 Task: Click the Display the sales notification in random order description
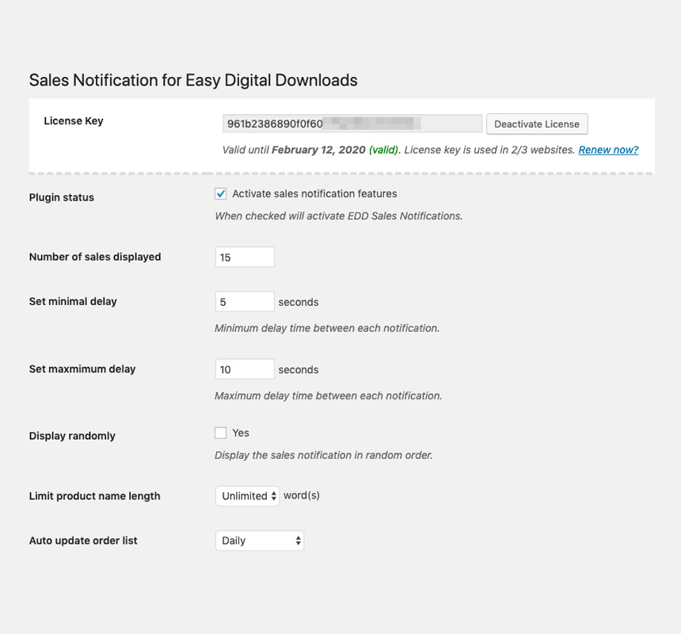pyautogui.click(x=324, y=455)
